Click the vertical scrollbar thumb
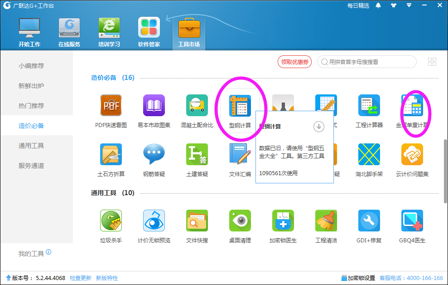 click(x=445, y=171)
